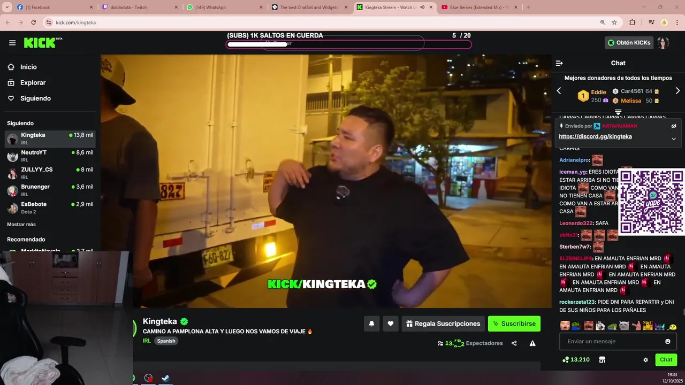Toggle follow heart for Kingteka
This screenshot has height=385, width=685.
(391, 324)
